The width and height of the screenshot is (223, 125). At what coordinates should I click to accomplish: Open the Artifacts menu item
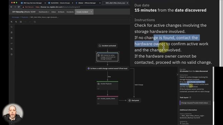tap(61, 12)
